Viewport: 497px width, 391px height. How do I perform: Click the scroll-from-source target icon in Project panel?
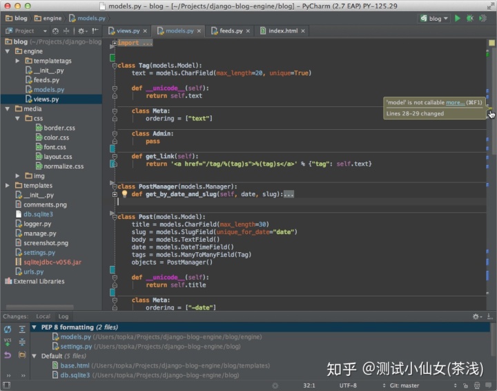(55, 31)
